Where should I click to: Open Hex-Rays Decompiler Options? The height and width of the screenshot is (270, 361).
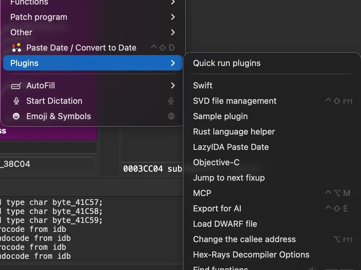point(272,255)
